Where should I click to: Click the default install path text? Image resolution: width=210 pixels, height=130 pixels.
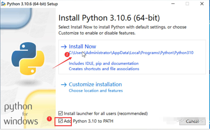[131, 53]
